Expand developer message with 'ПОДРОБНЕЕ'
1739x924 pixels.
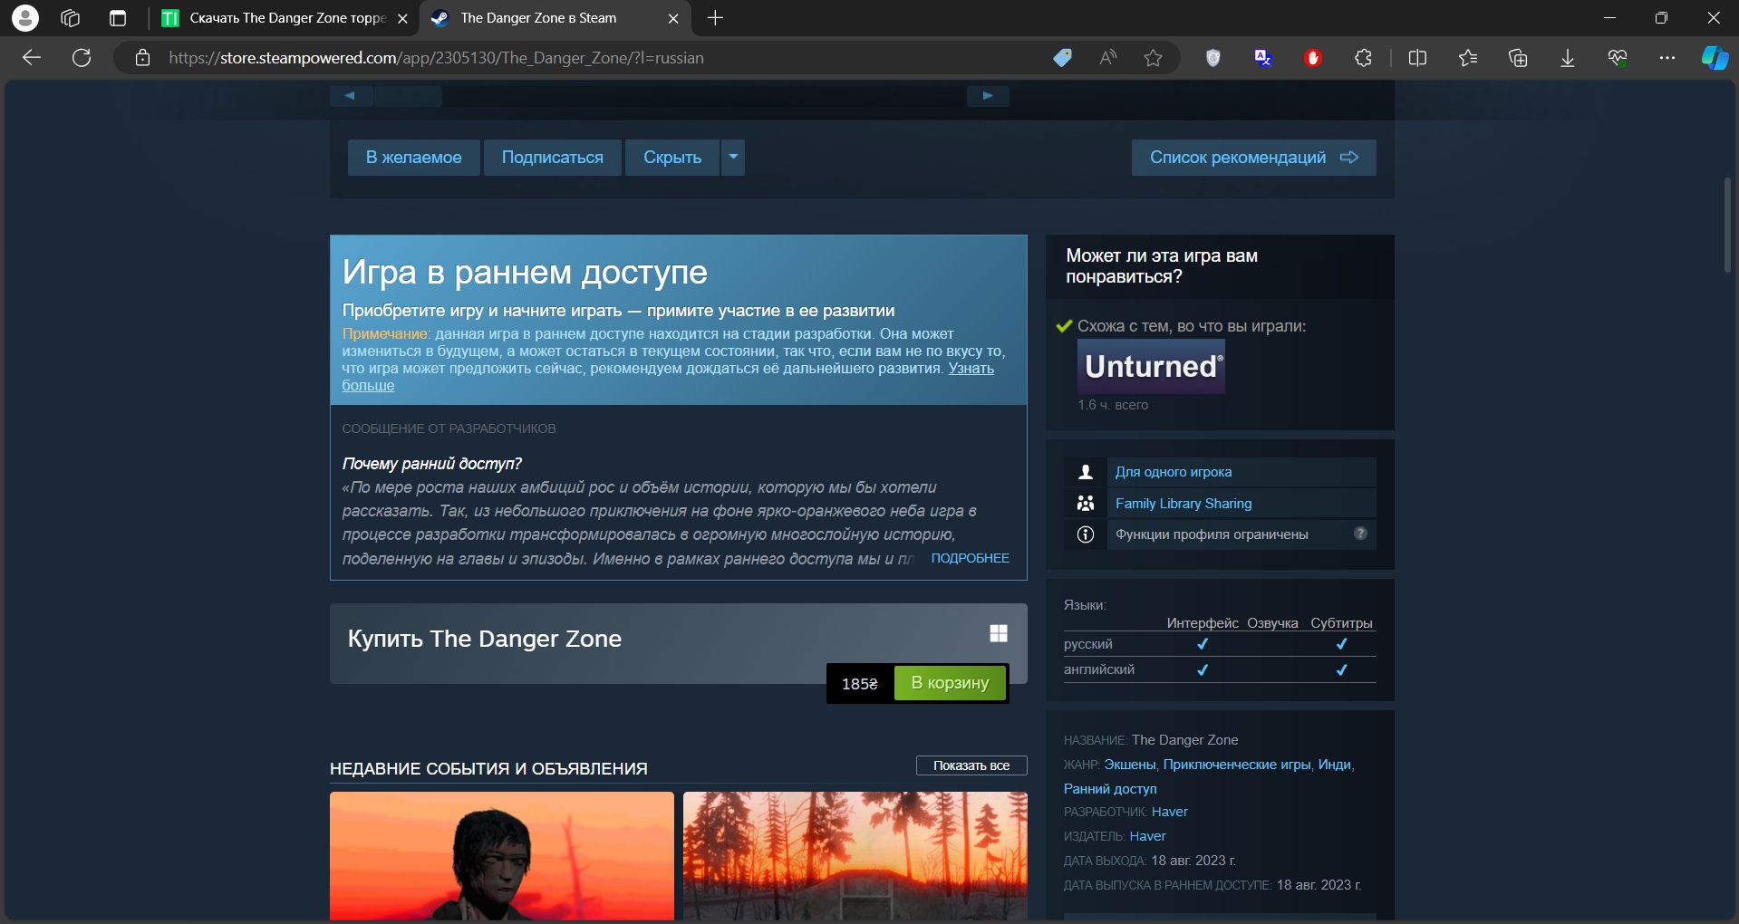pos(970,558)
